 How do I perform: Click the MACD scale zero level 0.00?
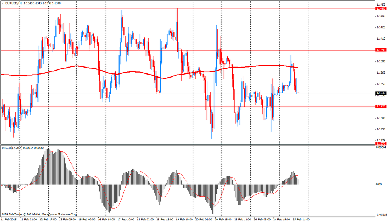pos(379,184)
